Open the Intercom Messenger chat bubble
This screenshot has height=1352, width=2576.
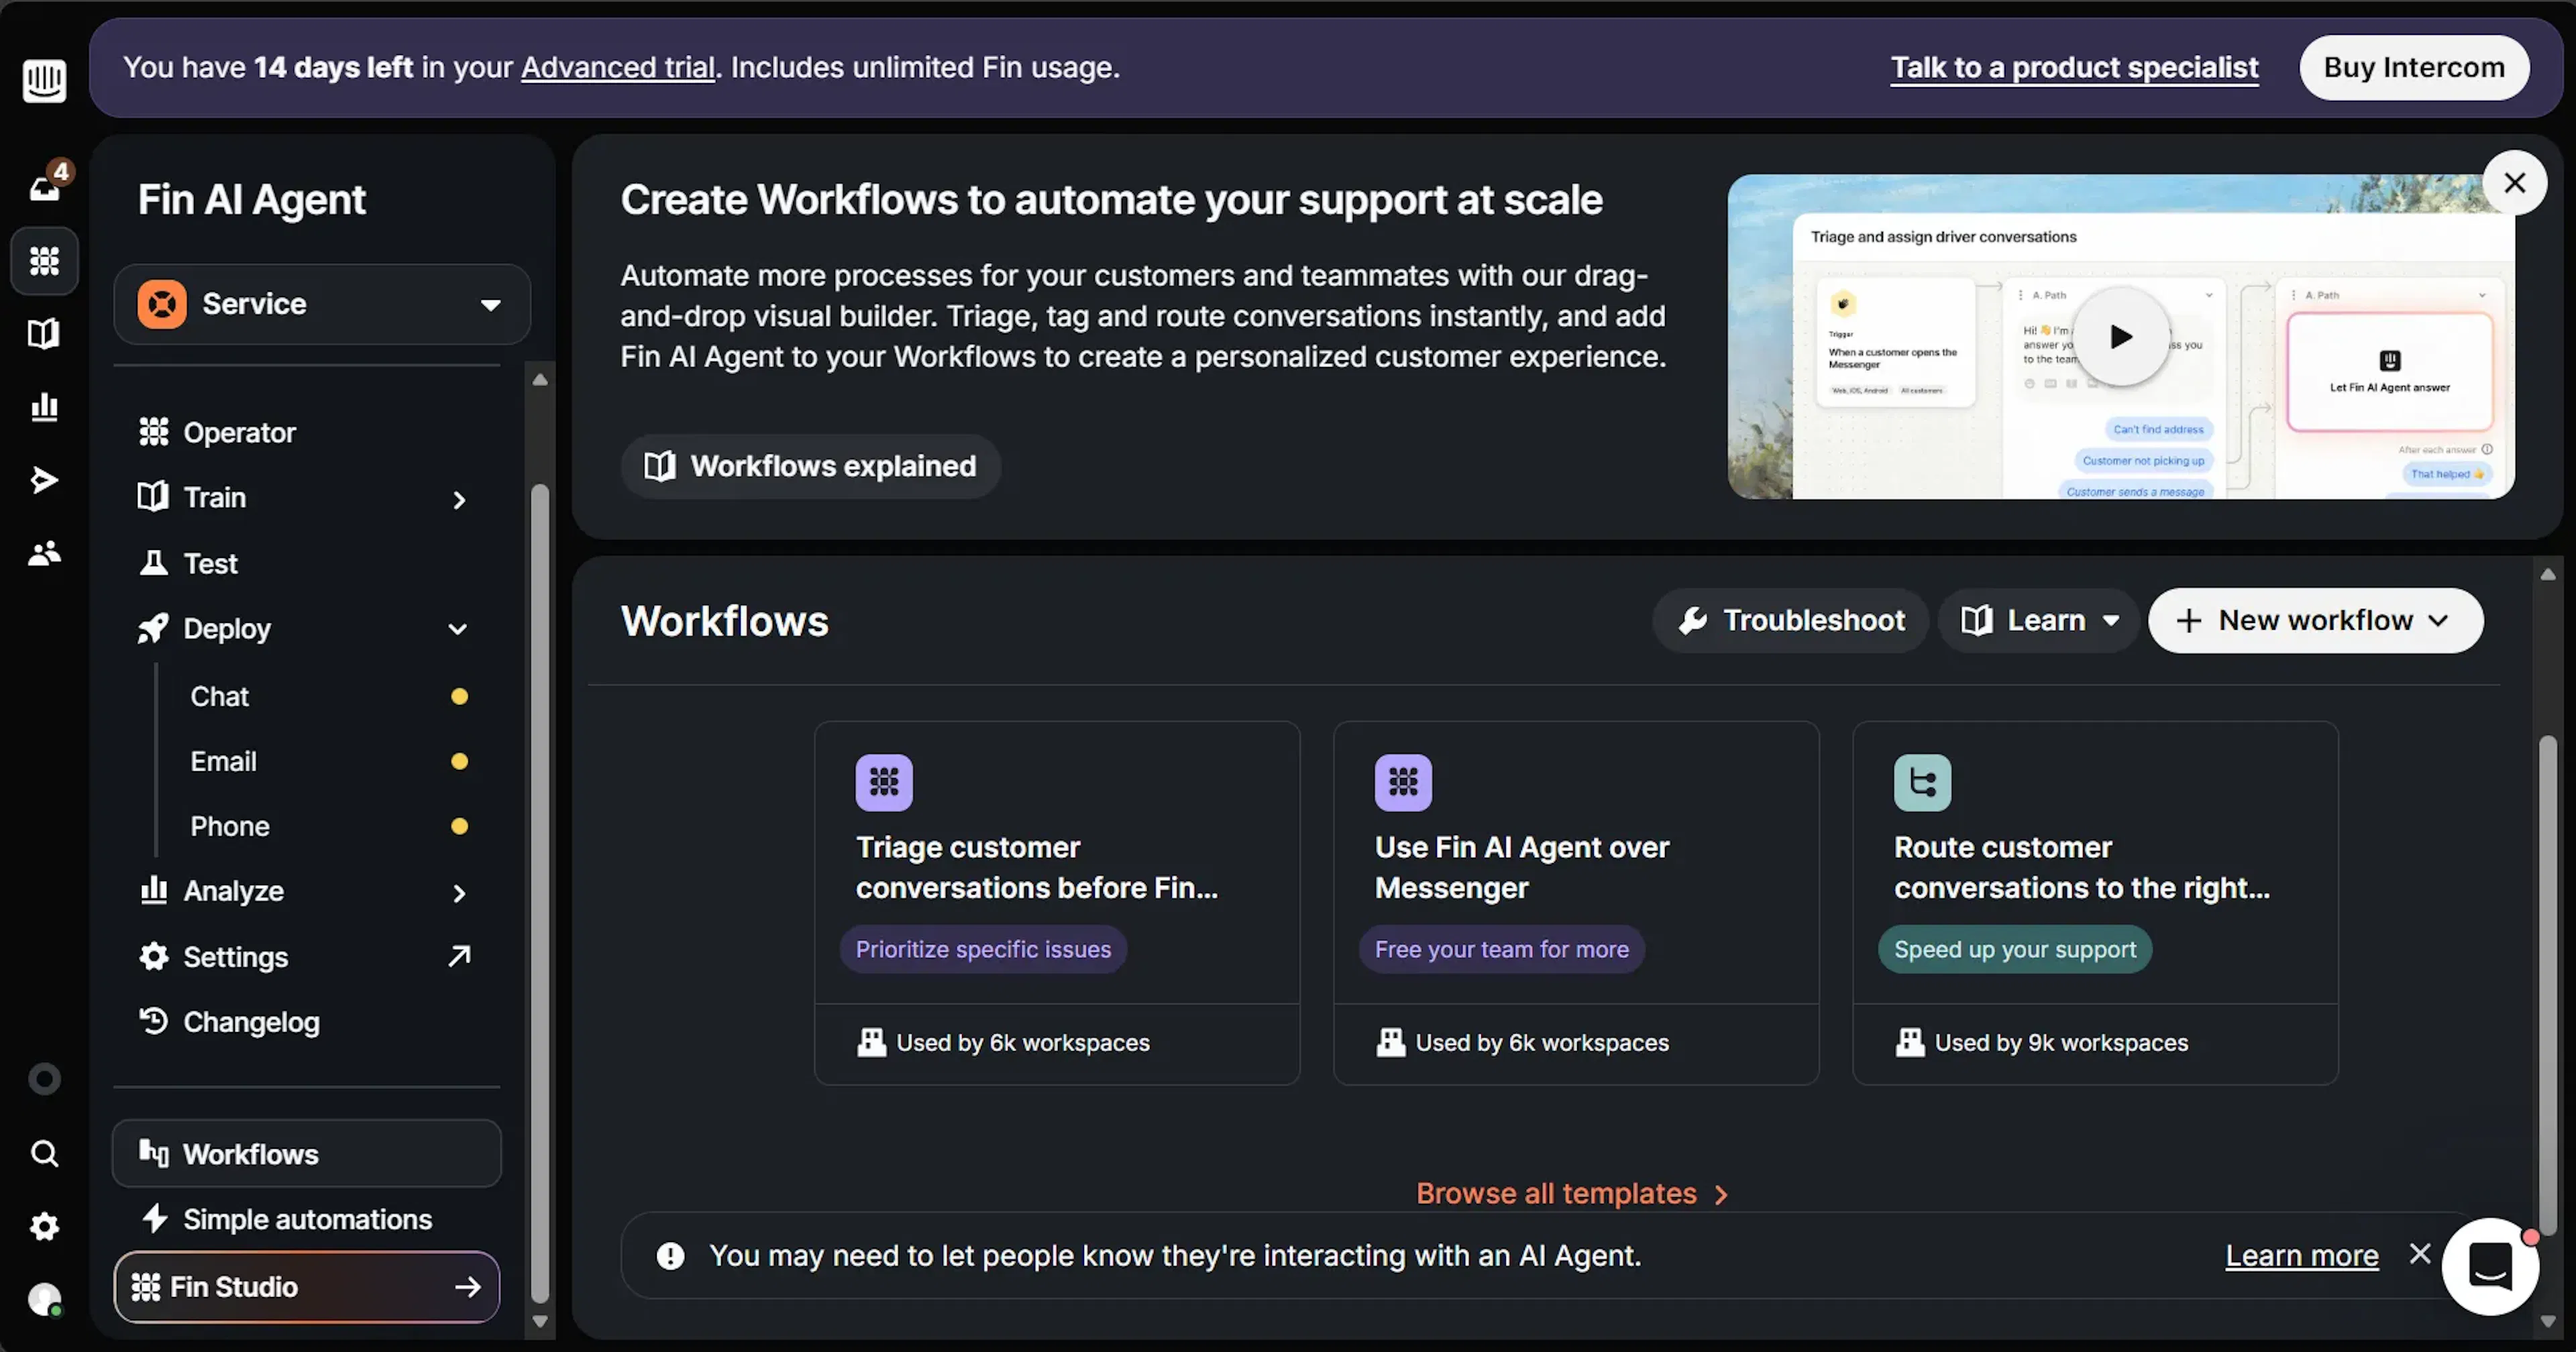click(x=2490, y=1266)
